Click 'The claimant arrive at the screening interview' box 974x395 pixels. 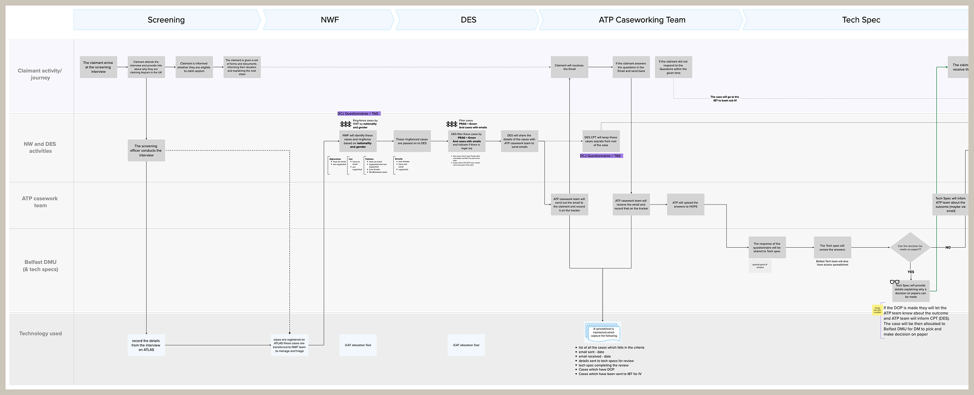pos(98,67)
